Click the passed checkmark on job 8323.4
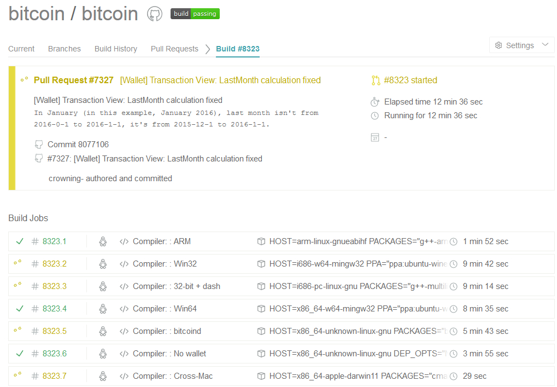 click(20, 309)
